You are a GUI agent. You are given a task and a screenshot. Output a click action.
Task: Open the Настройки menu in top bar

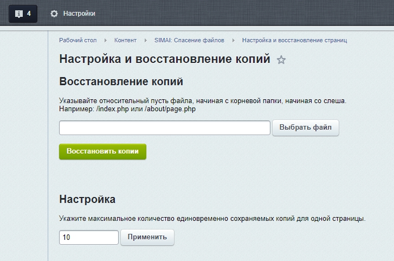[79, 14]
